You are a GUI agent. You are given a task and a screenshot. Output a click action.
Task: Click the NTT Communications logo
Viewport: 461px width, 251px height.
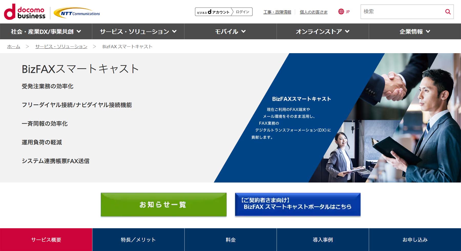click(x=77, y=13)
